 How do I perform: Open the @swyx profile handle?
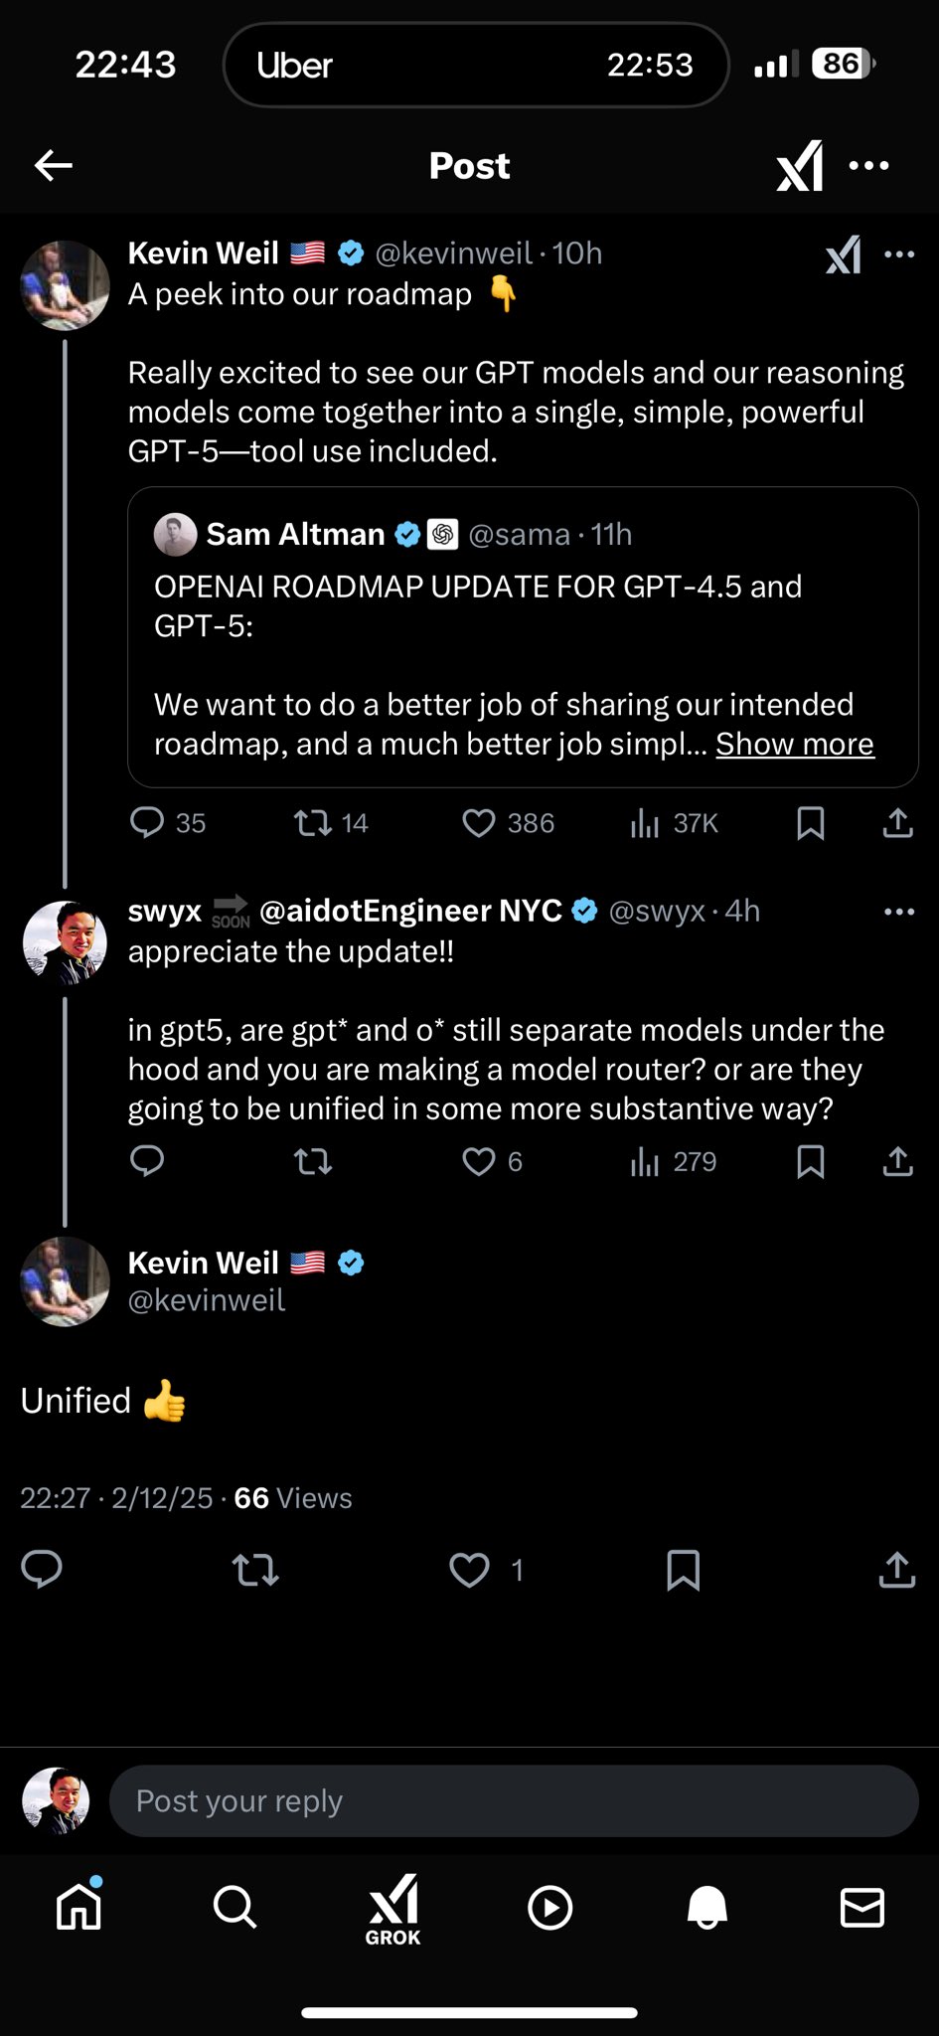coord(656,912)
